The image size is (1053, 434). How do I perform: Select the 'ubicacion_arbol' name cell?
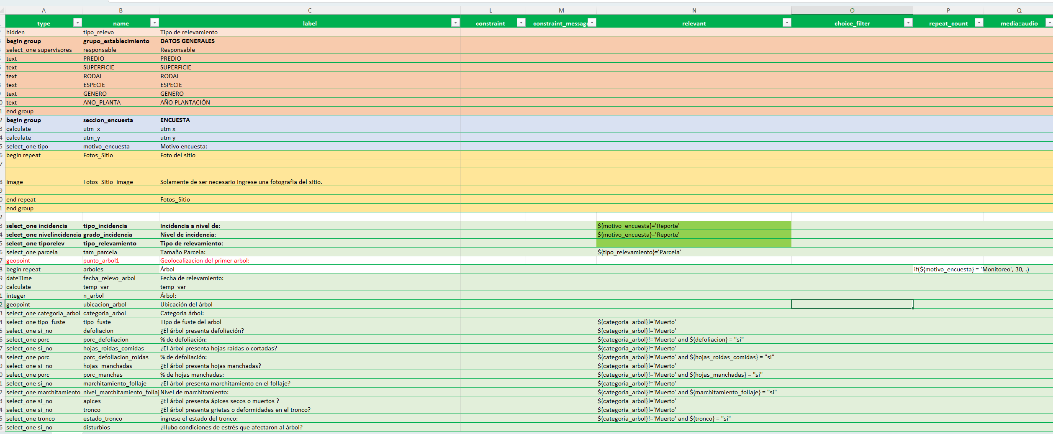[121, 304]
